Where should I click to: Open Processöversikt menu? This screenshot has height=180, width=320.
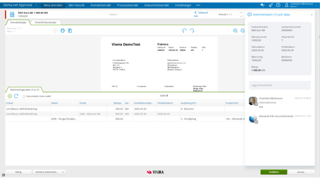[x=128, y=5]
